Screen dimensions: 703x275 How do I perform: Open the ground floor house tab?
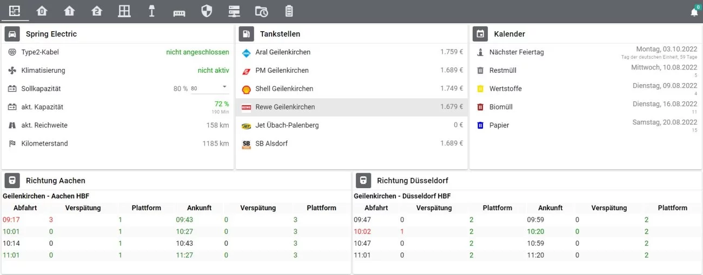42,11
